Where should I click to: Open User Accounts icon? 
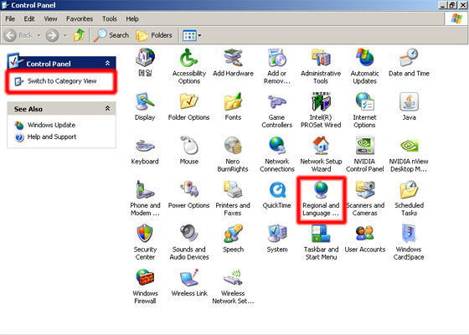[x=365, y=238]
